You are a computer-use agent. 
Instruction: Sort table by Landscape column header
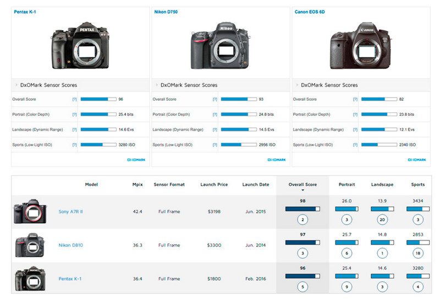382,184
